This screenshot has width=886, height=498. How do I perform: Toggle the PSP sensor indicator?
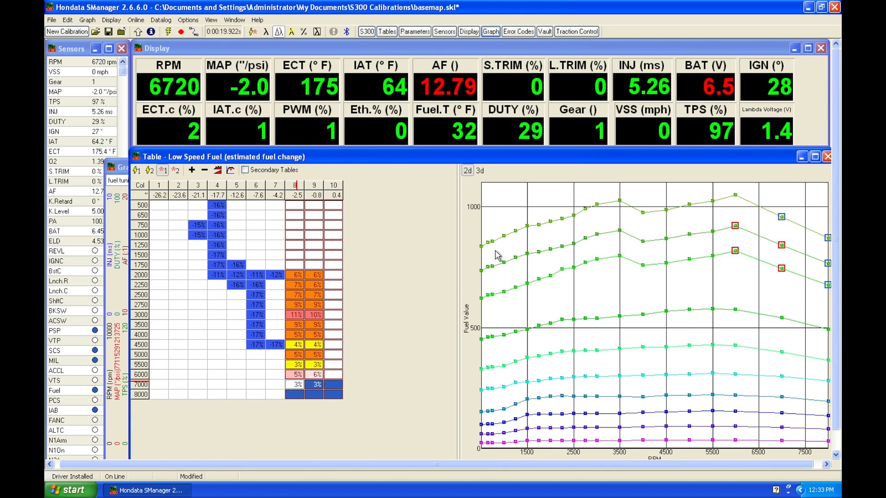95,330
